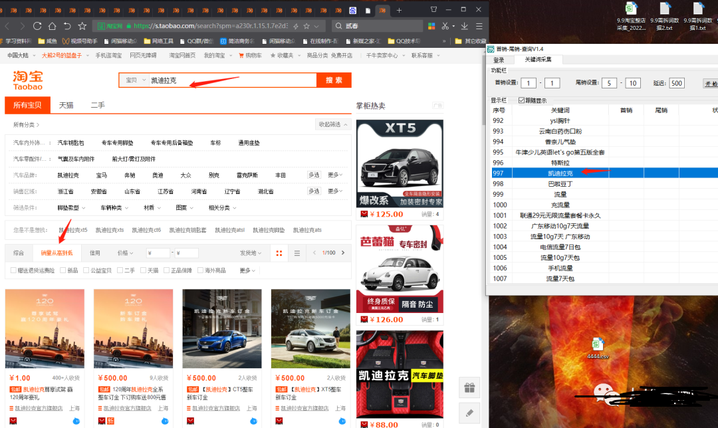
Task: Expand the 材质 filter dropdown
Action: pos(152,208)
